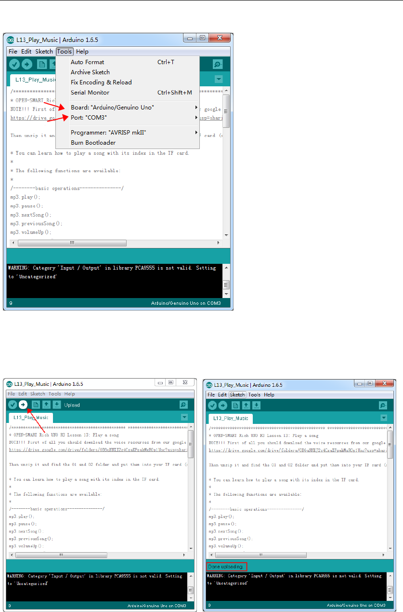
Task: Close highlighted Tools menu in menu bar
Action: pos(64,52)
